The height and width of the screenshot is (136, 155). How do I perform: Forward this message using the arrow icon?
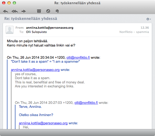tap(23, 11)
